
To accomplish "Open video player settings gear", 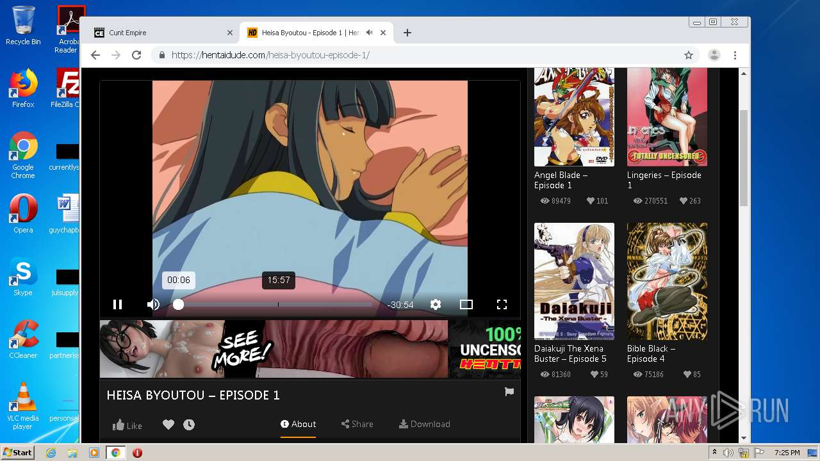I will (436, 305).
